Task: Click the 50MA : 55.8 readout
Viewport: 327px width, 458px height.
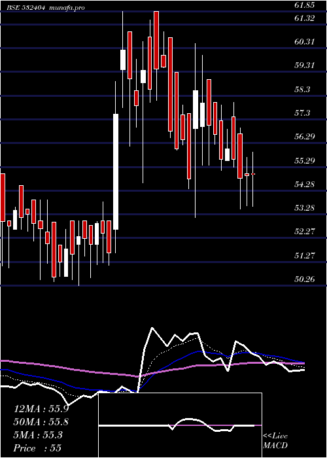Action: 41,422
